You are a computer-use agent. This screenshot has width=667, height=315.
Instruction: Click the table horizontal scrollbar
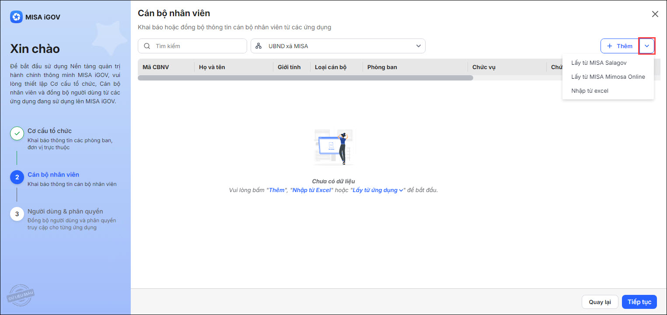pyautogui.click(x=305, y=78)
